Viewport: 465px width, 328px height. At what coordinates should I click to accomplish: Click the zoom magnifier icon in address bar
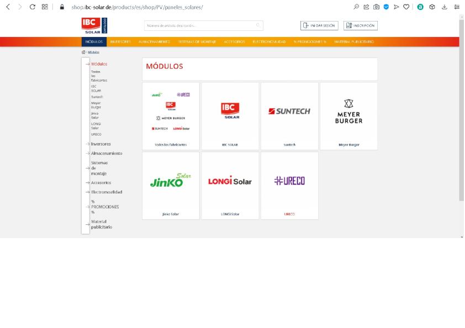click(356, 7)
